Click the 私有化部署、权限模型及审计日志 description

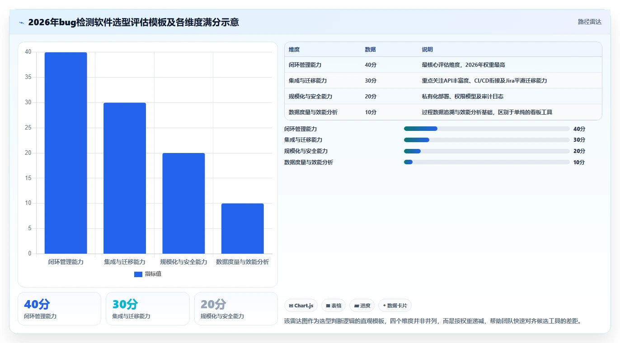click(463, 97)
